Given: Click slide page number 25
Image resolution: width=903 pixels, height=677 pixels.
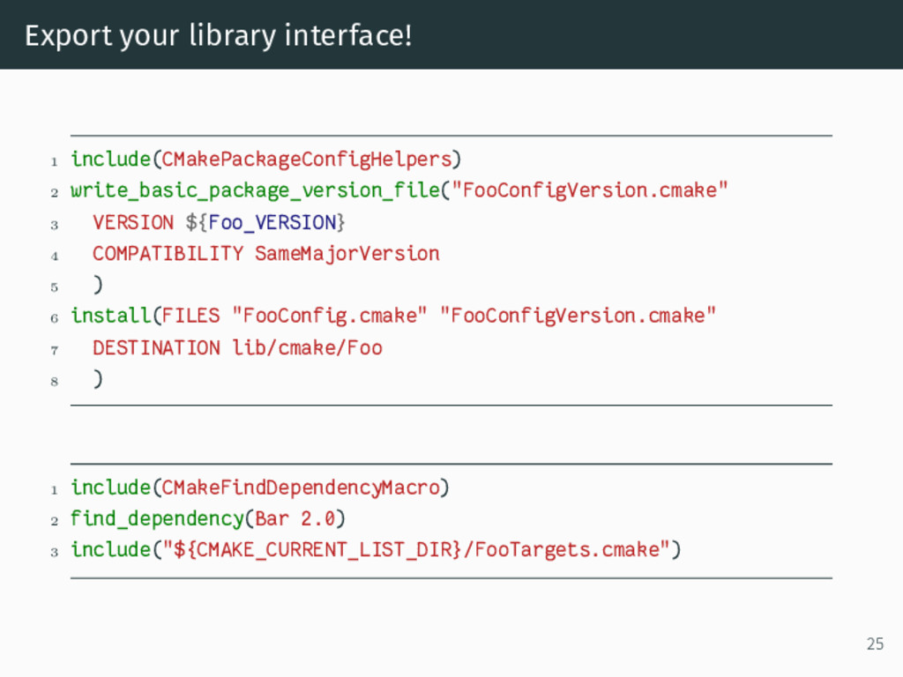Looking at the screenshot, I should point(875,644).
